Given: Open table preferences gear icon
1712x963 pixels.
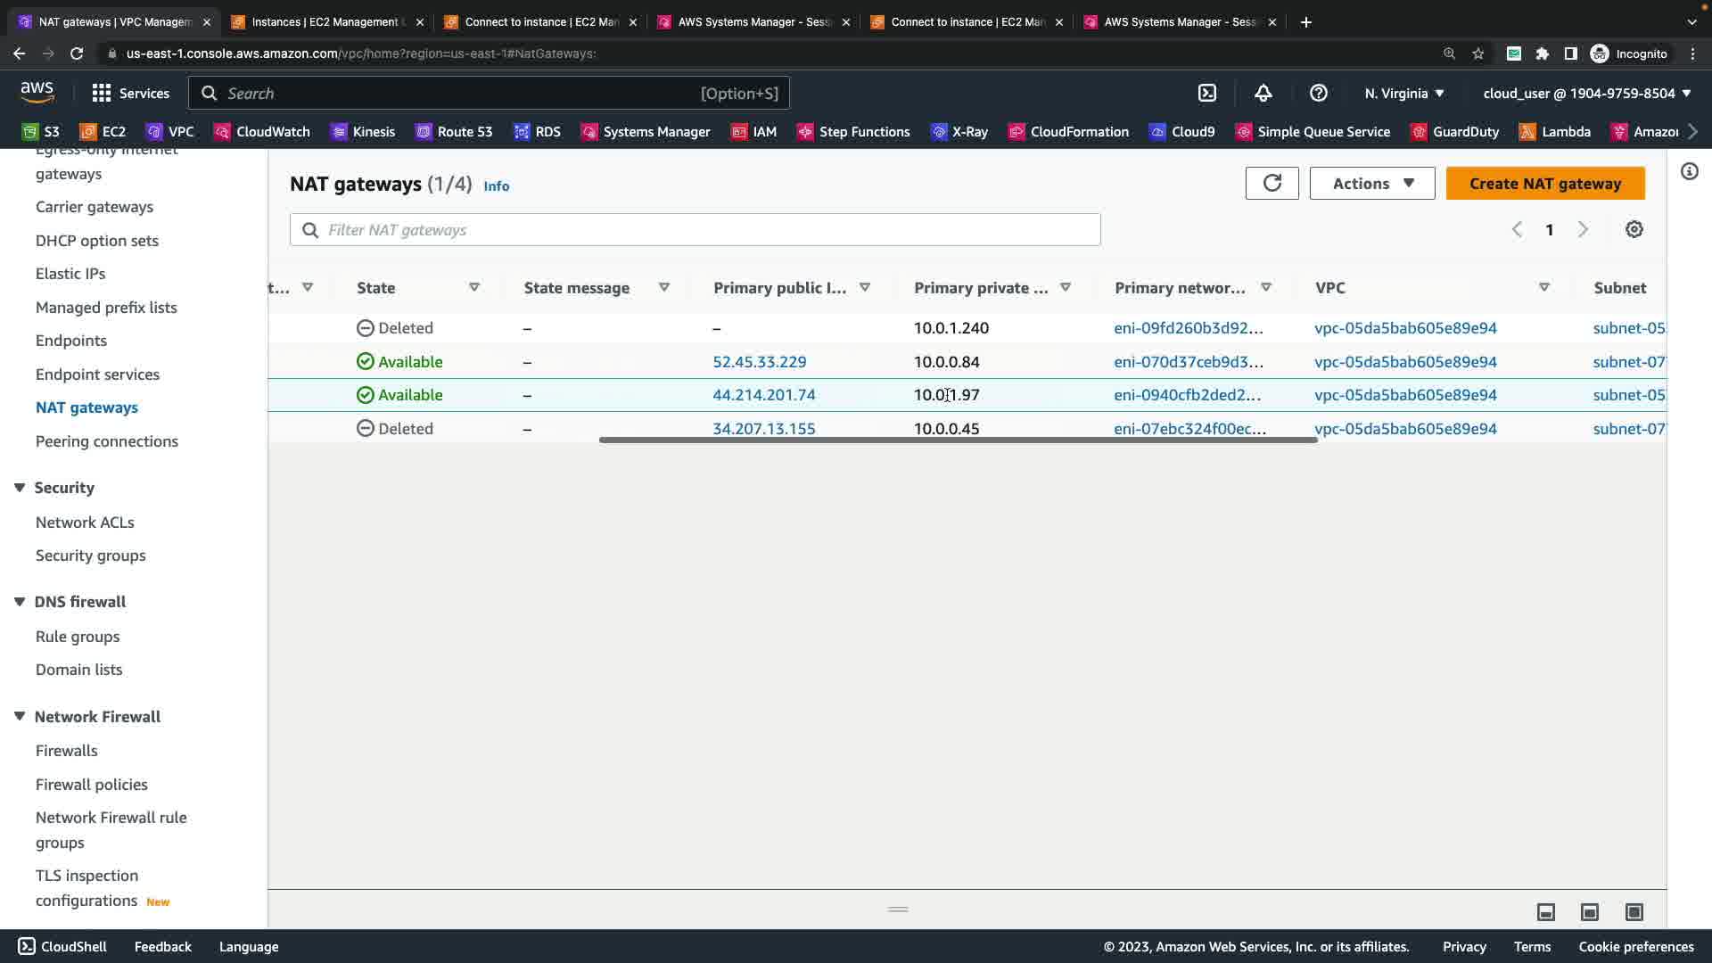Looking at the screenshot, I should 1634,229.
